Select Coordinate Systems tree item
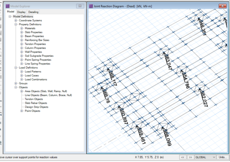Image resolution: width=230 pixels, height=162 pixels. click(30, 20)
